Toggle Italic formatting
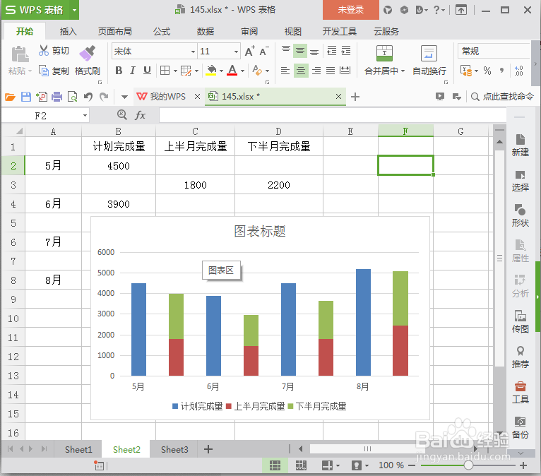The width and height of the screenshot is (541, 476). (133, 71)
